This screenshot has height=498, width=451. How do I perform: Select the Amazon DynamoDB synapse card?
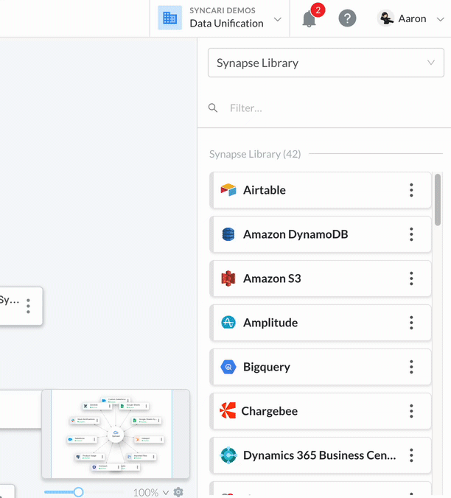pyautogui.click(x=321, y=234)
